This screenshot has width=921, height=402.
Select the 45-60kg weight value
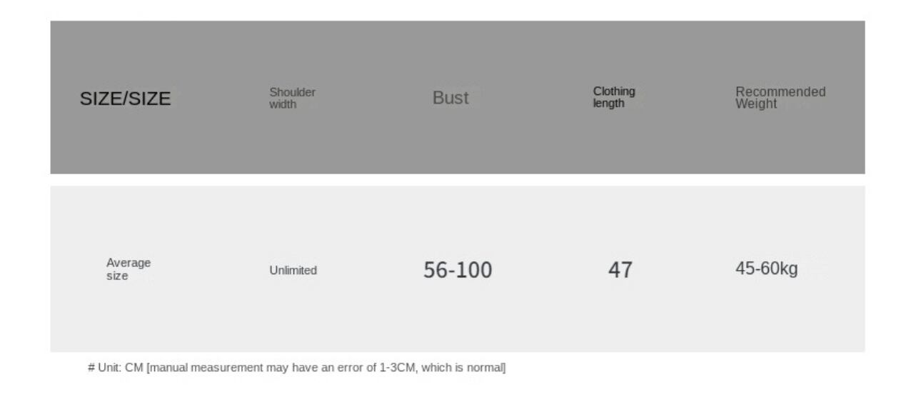[x=767, y=269]
